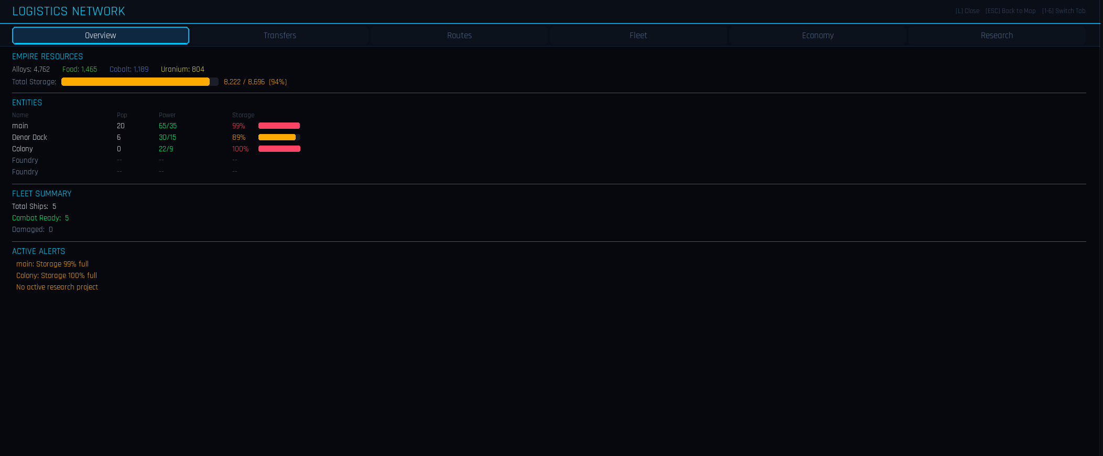This screenshot has height=456, width=1103.
Task: Click Denor Dock's power value 30/15
Action: tap(168, 137)
